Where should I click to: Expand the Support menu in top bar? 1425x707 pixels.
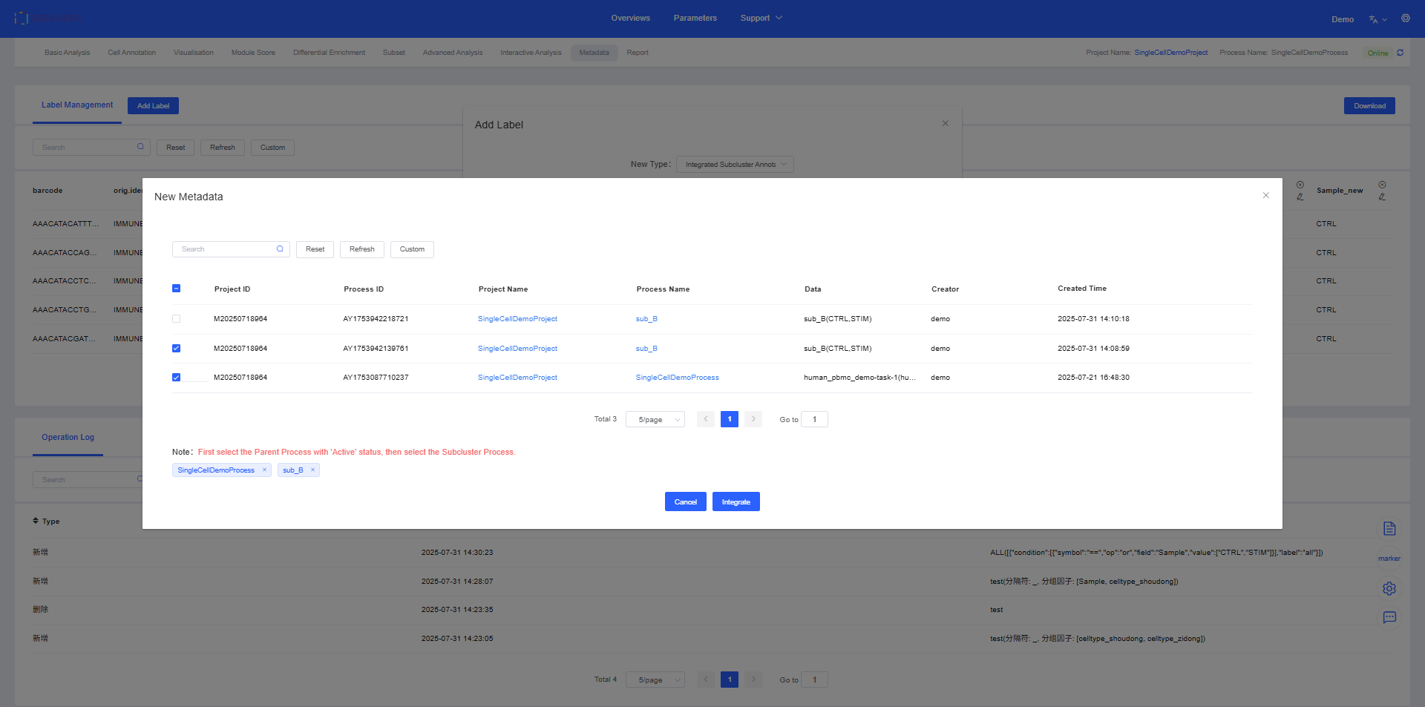[761, 19]
